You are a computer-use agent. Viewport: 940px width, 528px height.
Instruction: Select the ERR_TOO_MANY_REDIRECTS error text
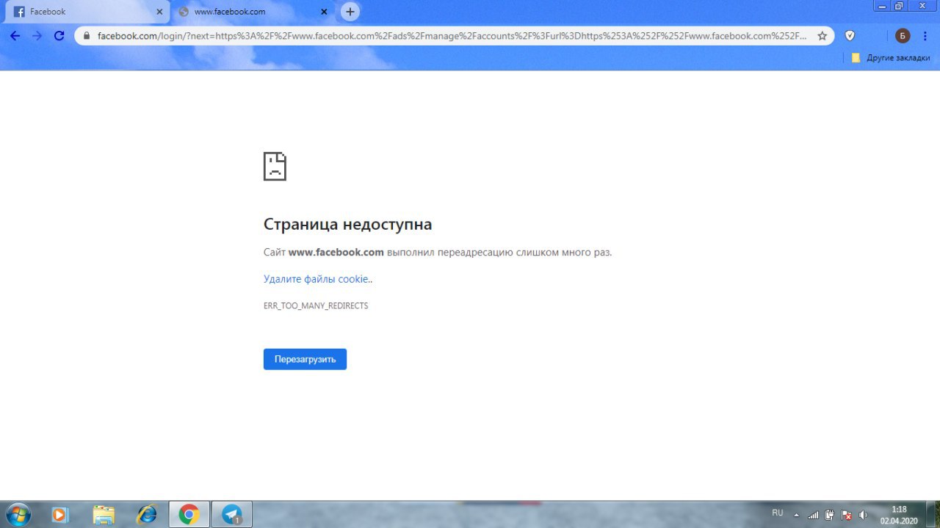coord(316,305)
